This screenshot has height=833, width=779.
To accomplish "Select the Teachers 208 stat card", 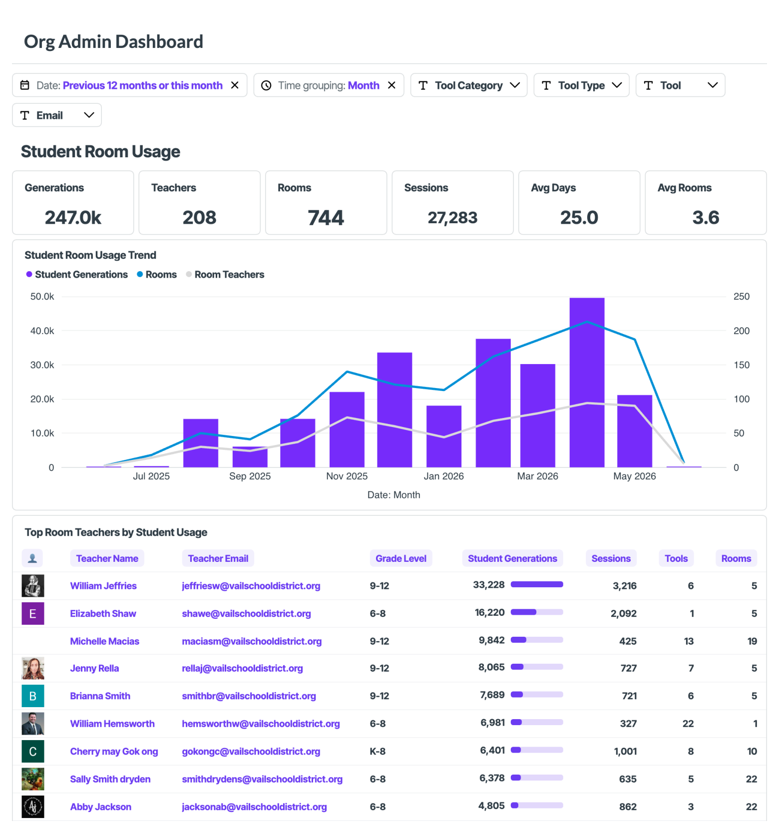I will (x=200, y=203).
